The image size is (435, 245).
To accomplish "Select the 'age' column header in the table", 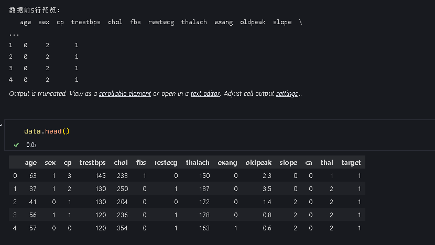I will tap(31, 162).
